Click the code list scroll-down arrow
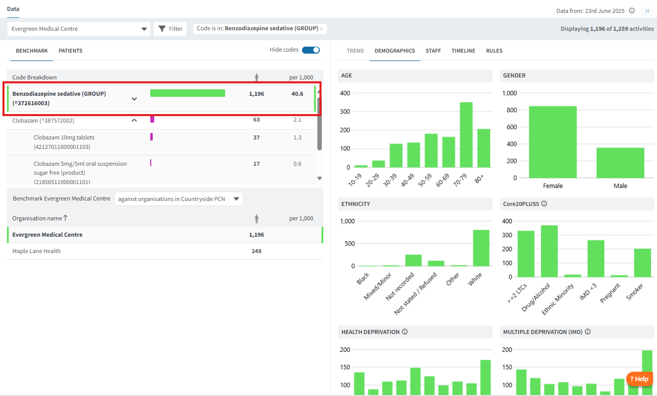Viewport: 657px width, 396px height. (319, 178)
